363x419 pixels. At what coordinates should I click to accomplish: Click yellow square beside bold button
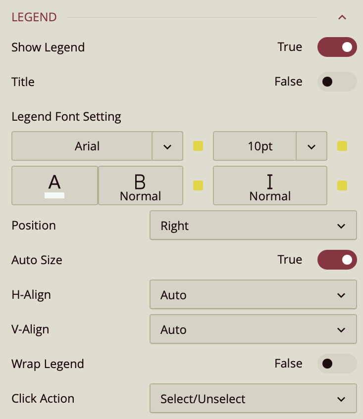coord(198,186)
